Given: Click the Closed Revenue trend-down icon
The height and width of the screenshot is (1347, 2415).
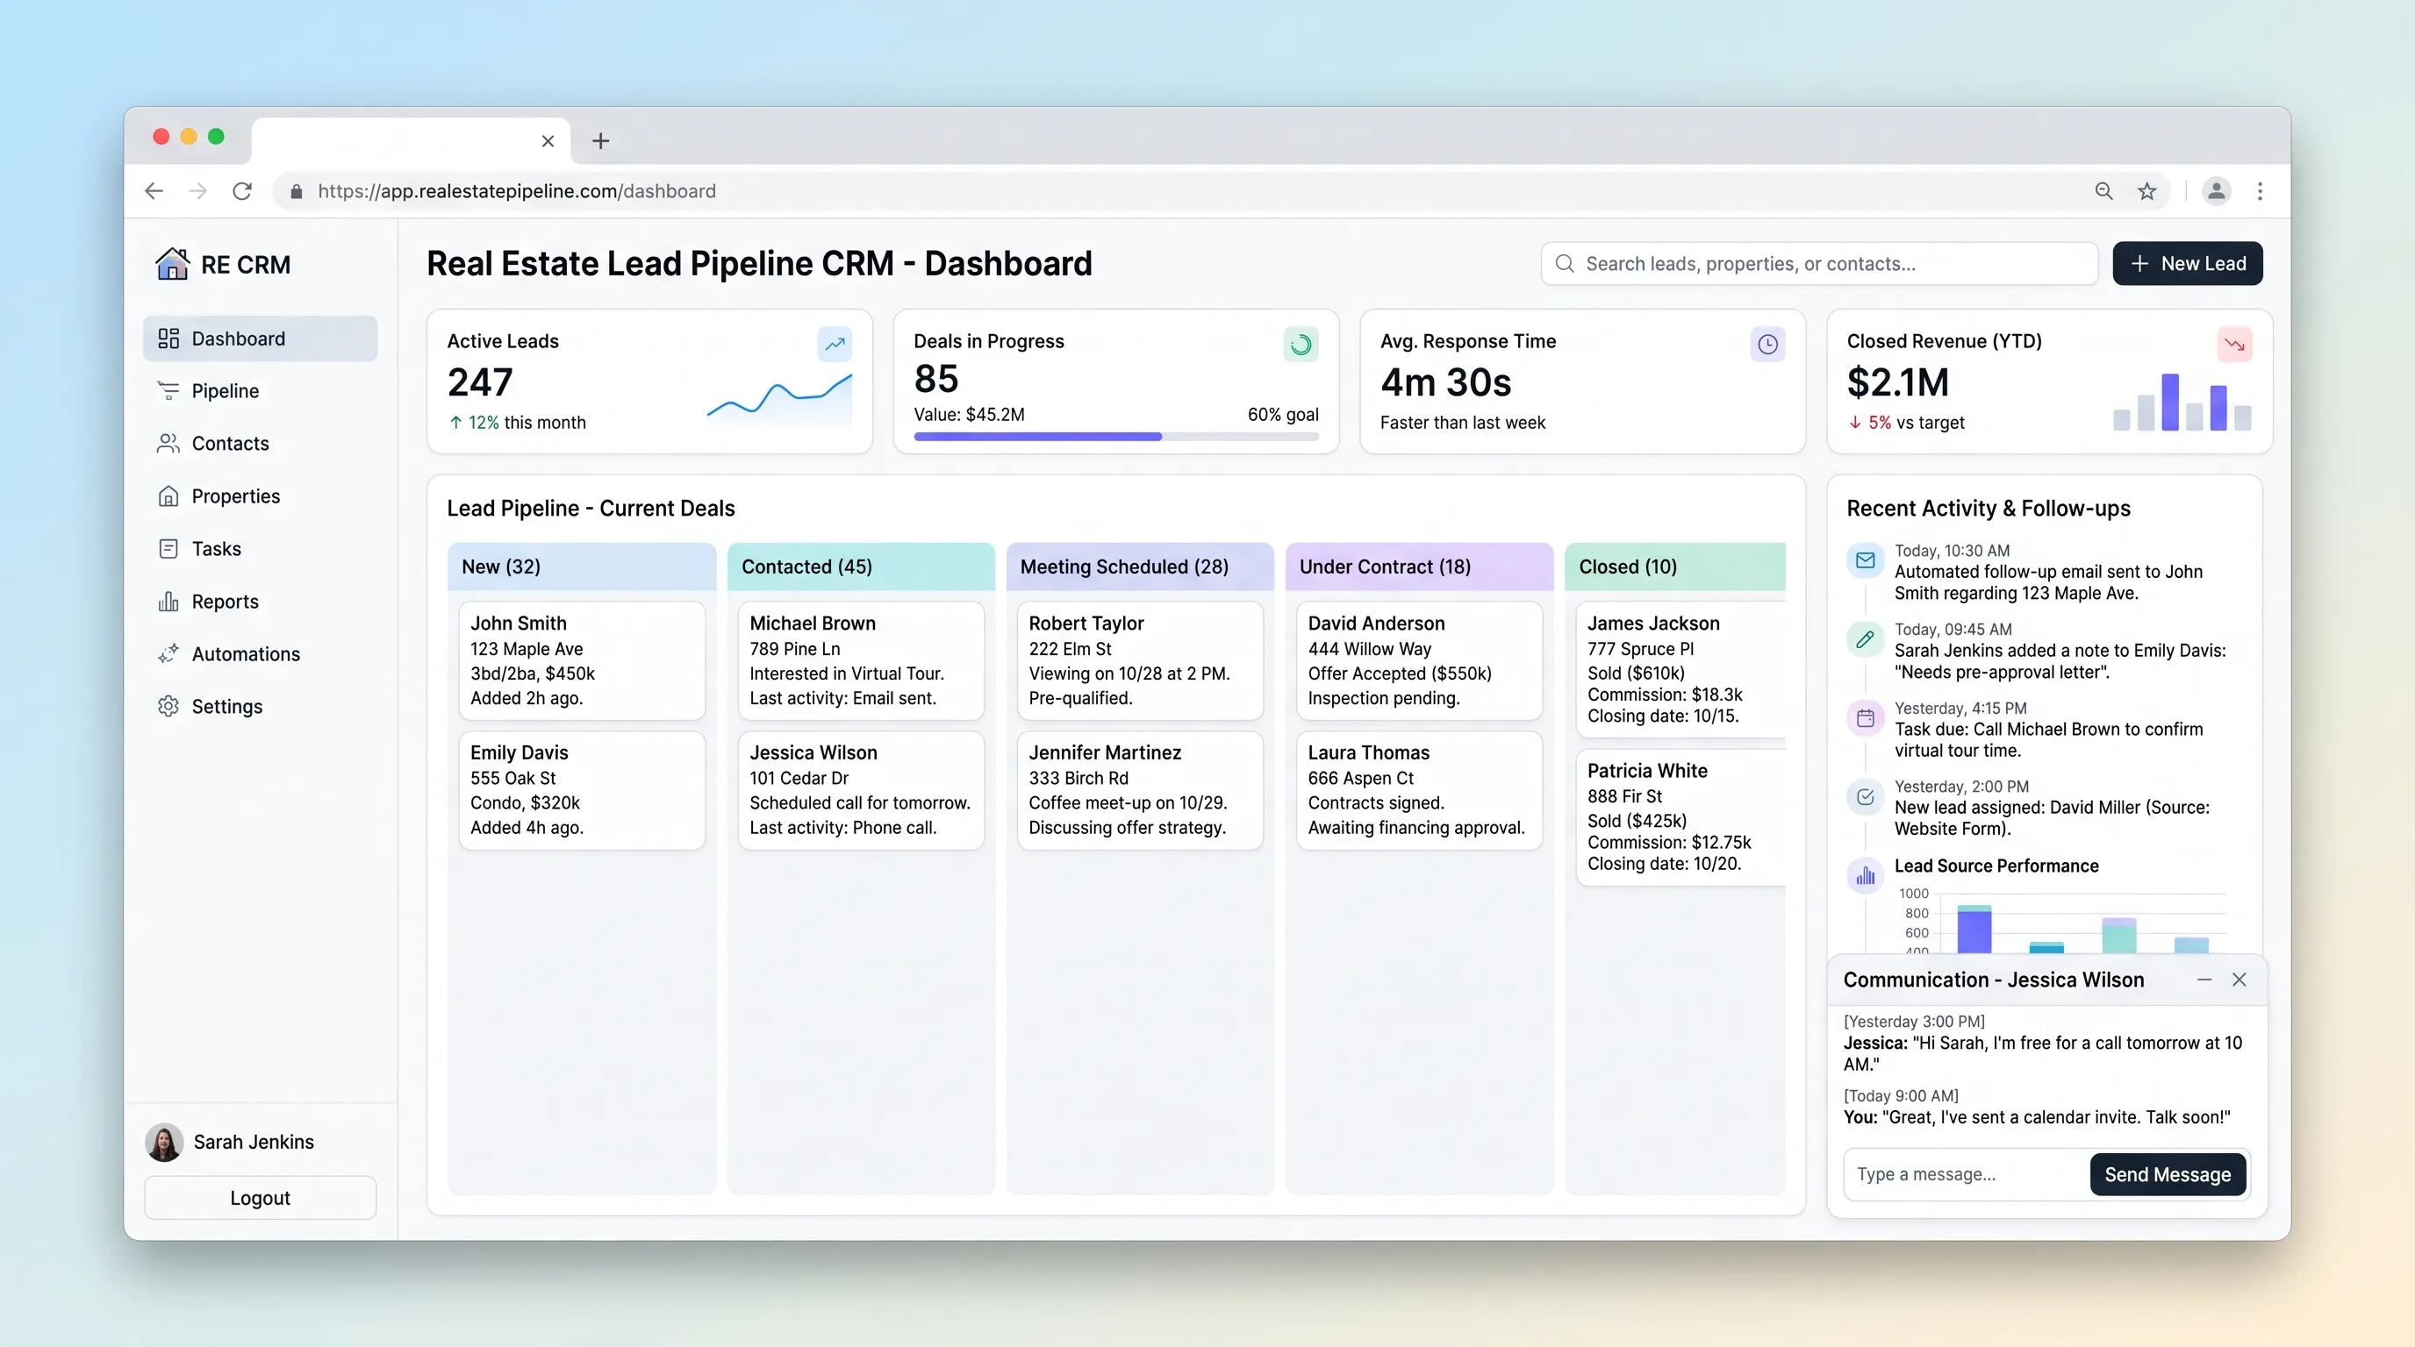Looking at the screenshot, I should tap(2234, 344).
